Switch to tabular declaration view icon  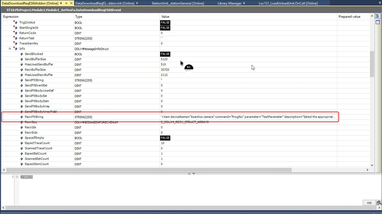coord(378,22)
